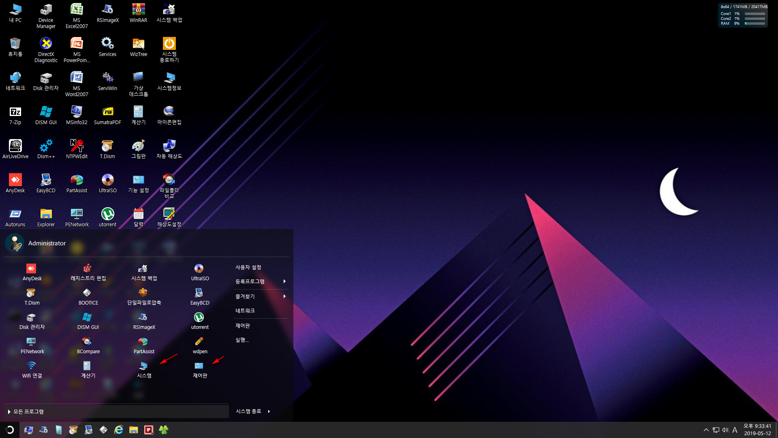Select the AirLiveDrive desktop icon

(x=15, y=149)
